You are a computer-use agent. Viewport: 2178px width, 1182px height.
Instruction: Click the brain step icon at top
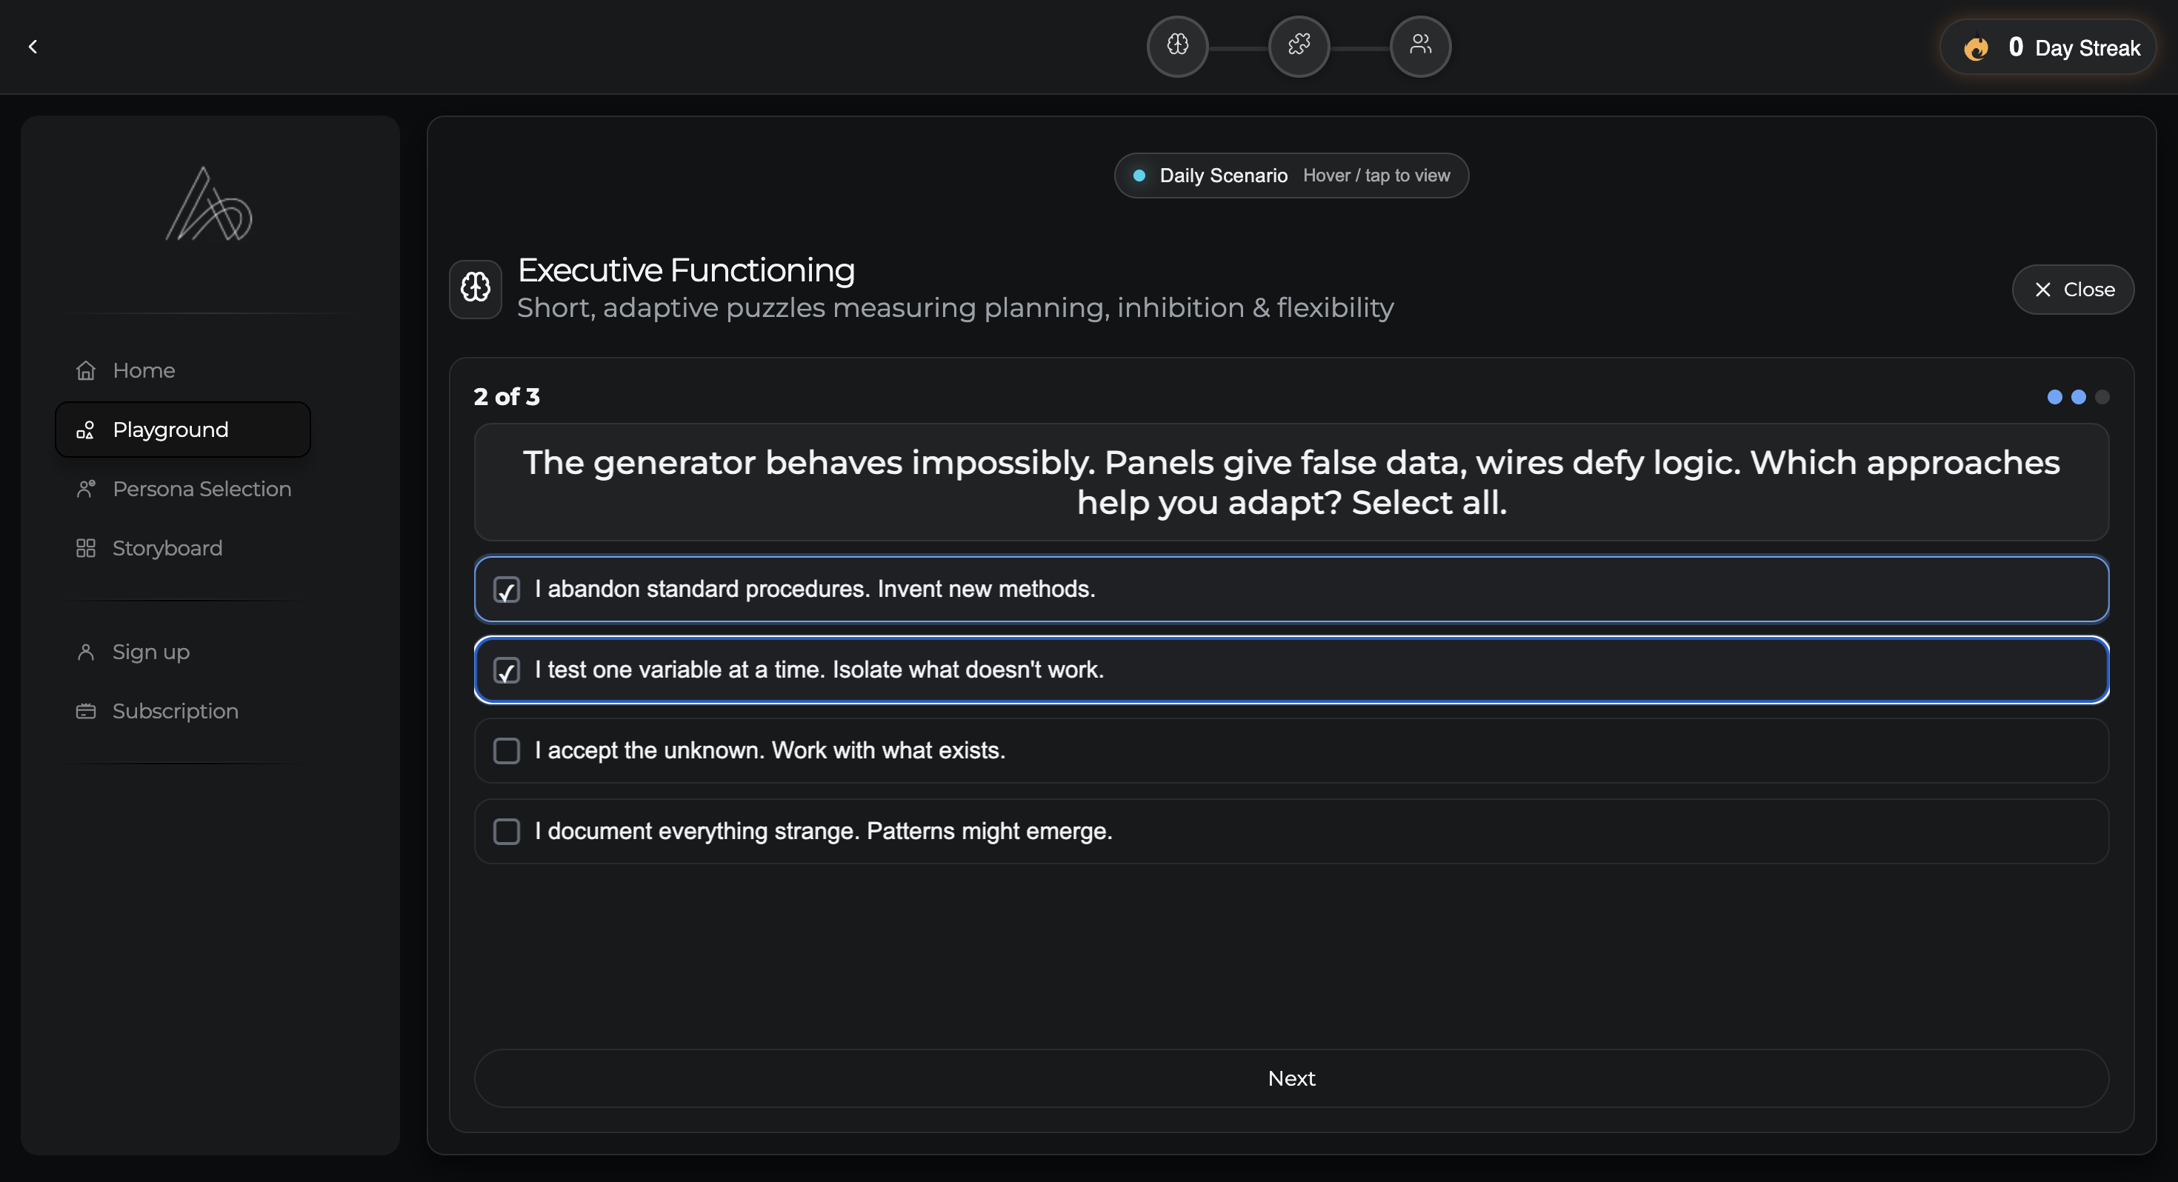(1177, 46)
